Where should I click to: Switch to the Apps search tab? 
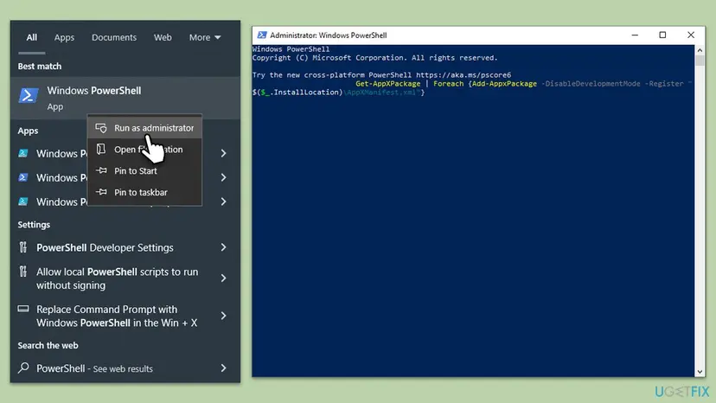click(64, 37)
